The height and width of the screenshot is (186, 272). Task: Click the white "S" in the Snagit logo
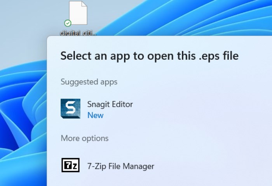pos(70,108)
